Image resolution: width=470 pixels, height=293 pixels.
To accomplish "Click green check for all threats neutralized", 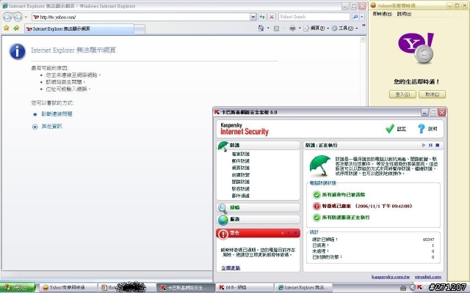I will click(x=317, y=195).
